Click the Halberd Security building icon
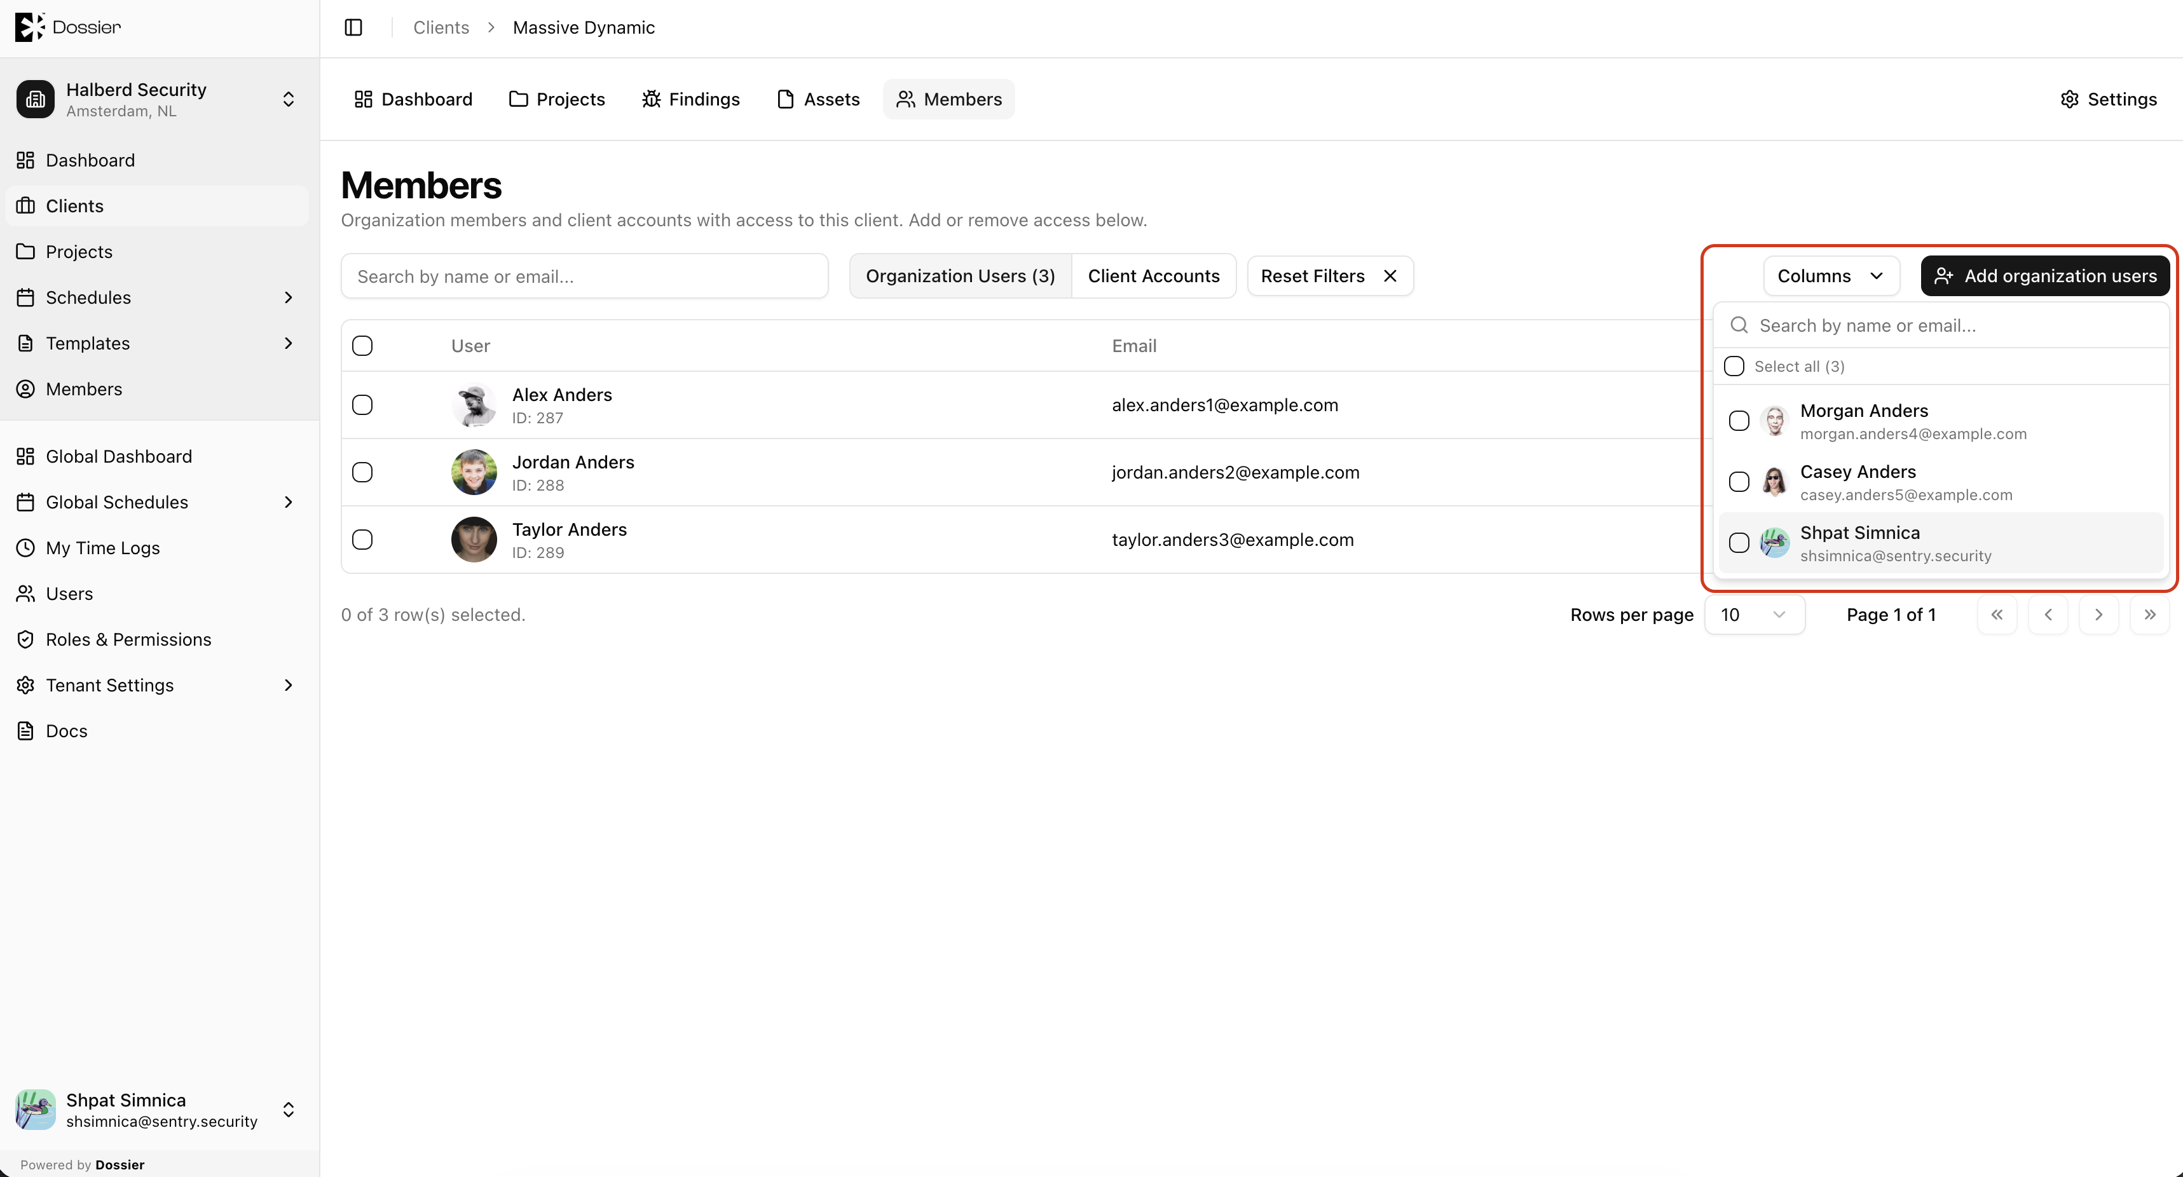The image size is (2183, 1177). [x=36, y=99]
